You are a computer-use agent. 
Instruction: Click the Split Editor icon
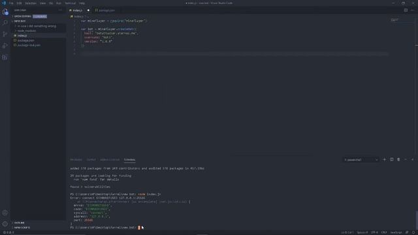pyautogui.click(x=406, y=10)
